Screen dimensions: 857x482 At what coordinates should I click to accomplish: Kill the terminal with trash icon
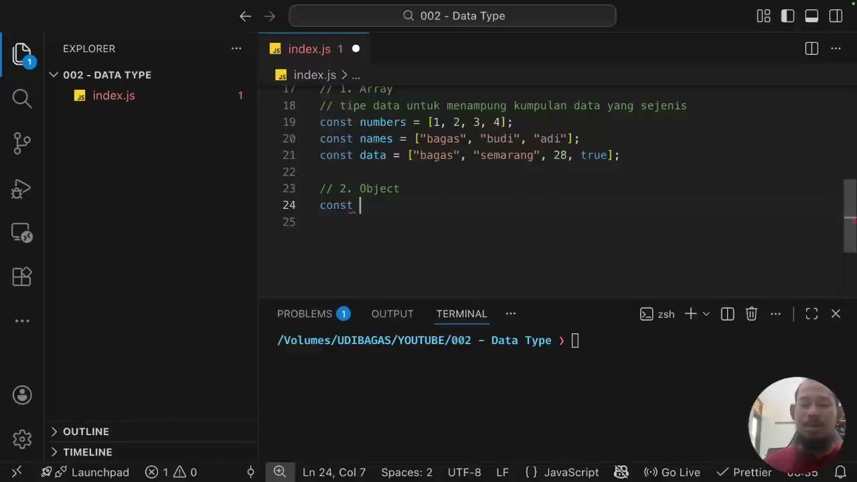point(752,314)
